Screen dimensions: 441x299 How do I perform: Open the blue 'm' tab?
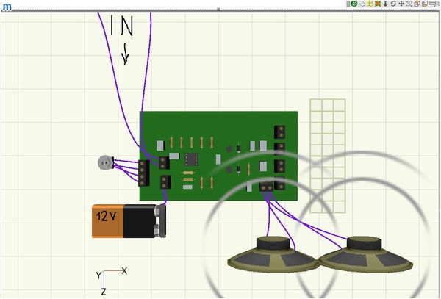point(6,7)
